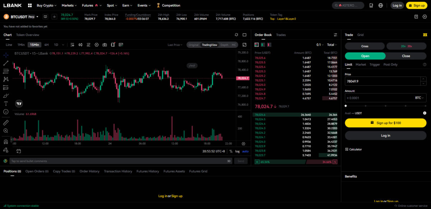
Task: Click the amount percentage slider handle
Action: [x=346, y=106]
